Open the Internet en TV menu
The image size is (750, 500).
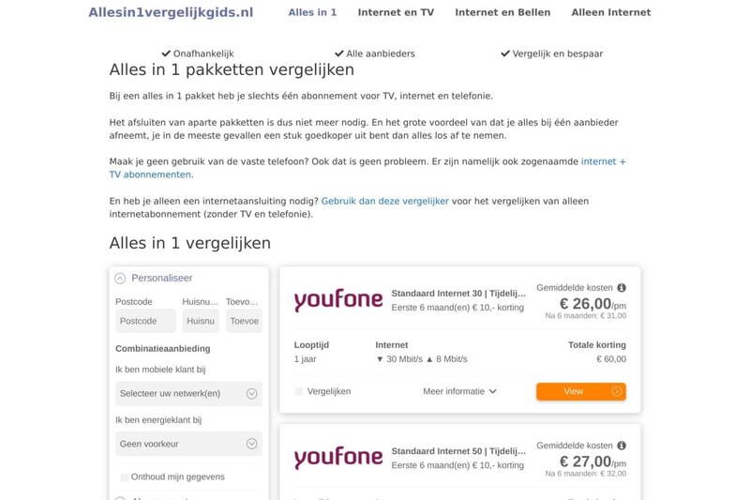click(396, 12)
